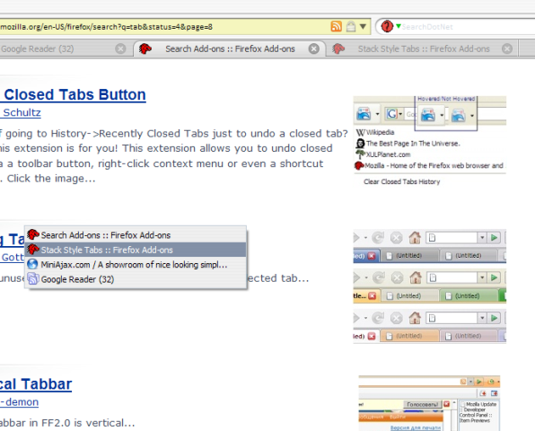Click home icon in top colored-tabs thumbnail
535x431 pixels.
click(415, 237)
